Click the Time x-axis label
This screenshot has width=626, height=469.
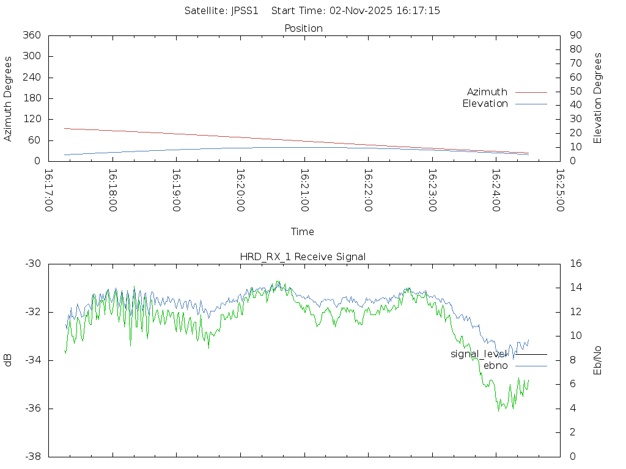[x=303, y=232]
